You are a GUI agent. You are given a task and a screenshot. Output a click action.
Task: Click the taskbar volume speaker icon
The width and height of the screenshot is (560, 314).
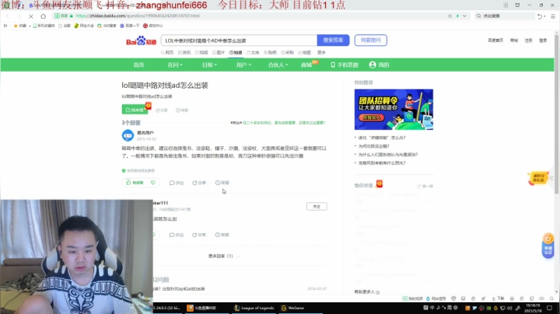click(509, 308)
